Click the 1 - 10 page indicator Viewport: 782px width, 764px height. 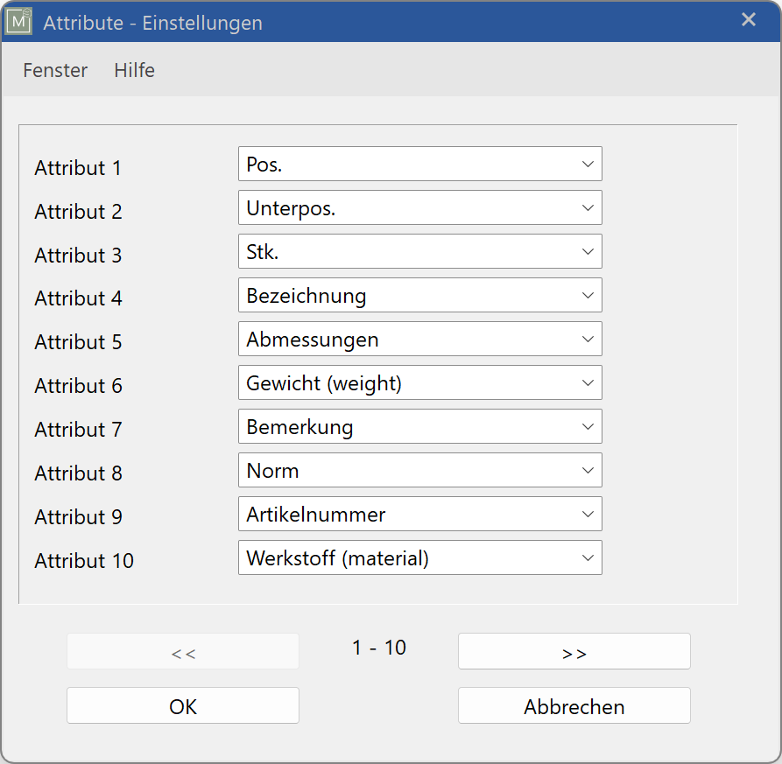click(x=378, y=648)
